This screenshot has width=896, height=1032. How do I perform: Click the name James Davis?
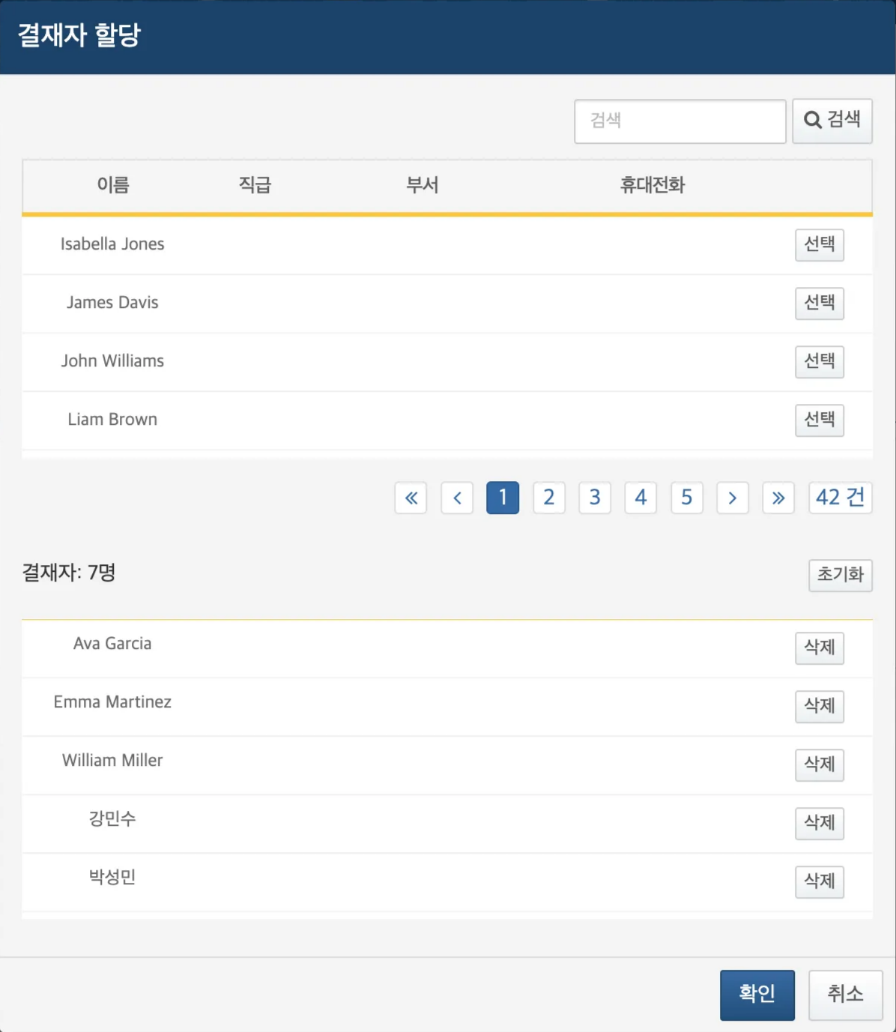pyautogui.click(x=112, y=303)
